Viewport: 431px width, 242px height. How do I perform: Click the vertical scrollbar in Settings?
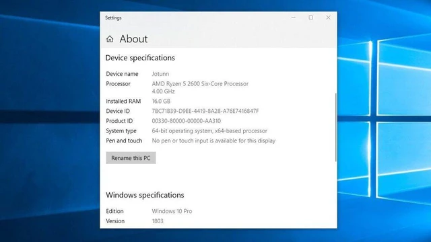[335, 127]
